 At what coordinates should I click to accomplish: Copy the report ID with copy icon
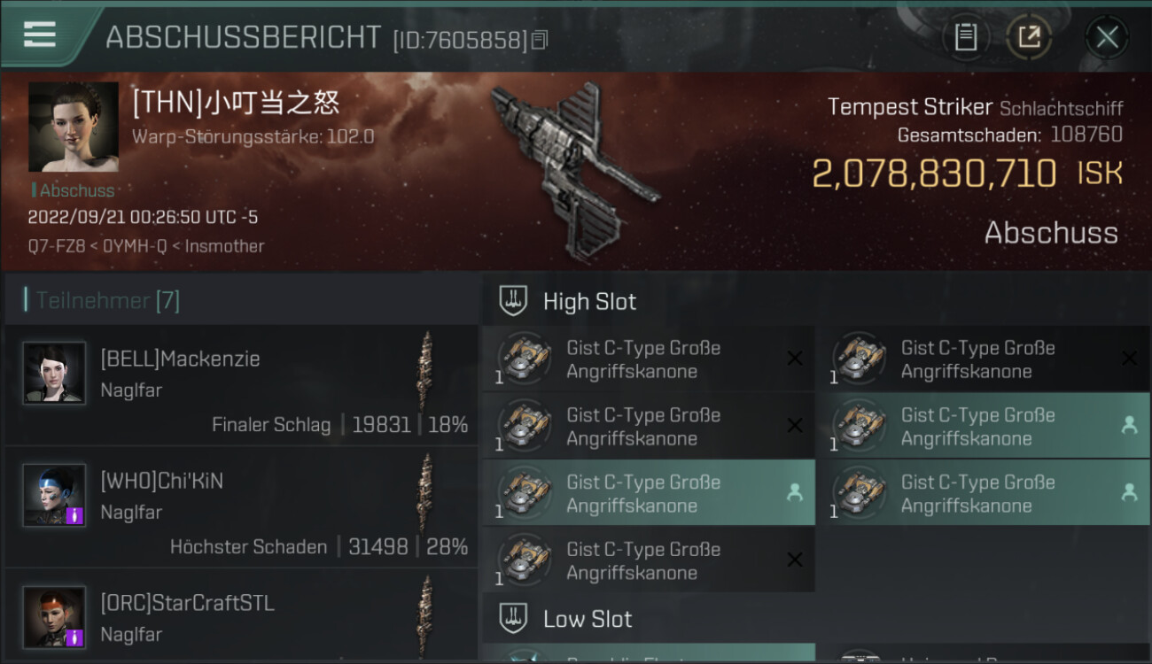pos(540,40)
